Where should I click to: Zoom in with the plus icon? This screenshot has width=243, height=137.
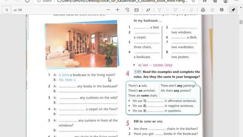click(118, 10)
